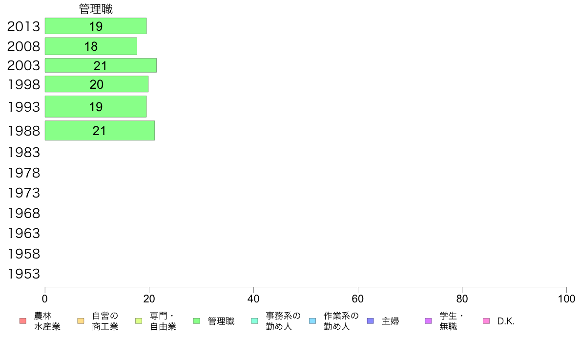Select the 1998 bar showing 20
The height and width of the screenshot is (359, 580).
(x=97, y=84)
